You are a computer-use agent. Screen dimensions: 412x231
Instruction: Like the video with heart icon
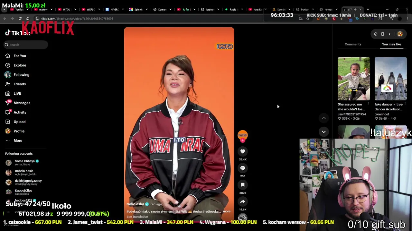pos(243,151)
